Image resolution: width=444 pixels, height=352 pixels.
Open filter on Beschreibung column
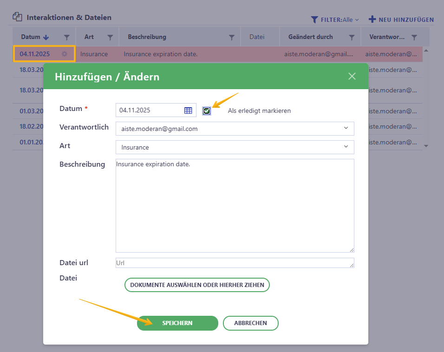tap(232, 37)
